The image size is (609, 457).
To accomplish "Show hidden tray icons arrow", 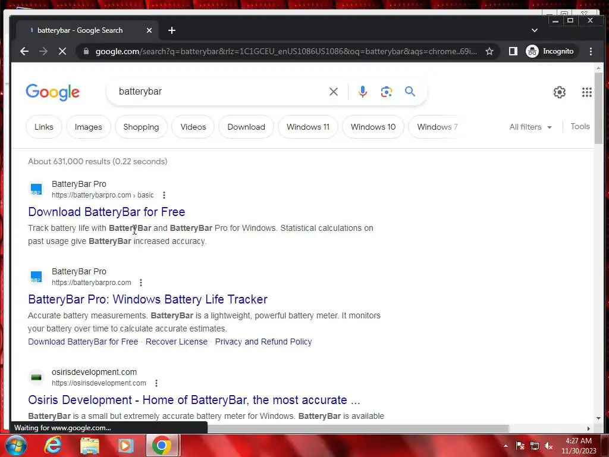I will pos(506,446).
